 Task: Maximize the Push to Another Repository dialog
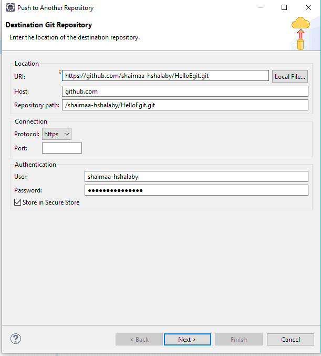click(x=284, y=8)
